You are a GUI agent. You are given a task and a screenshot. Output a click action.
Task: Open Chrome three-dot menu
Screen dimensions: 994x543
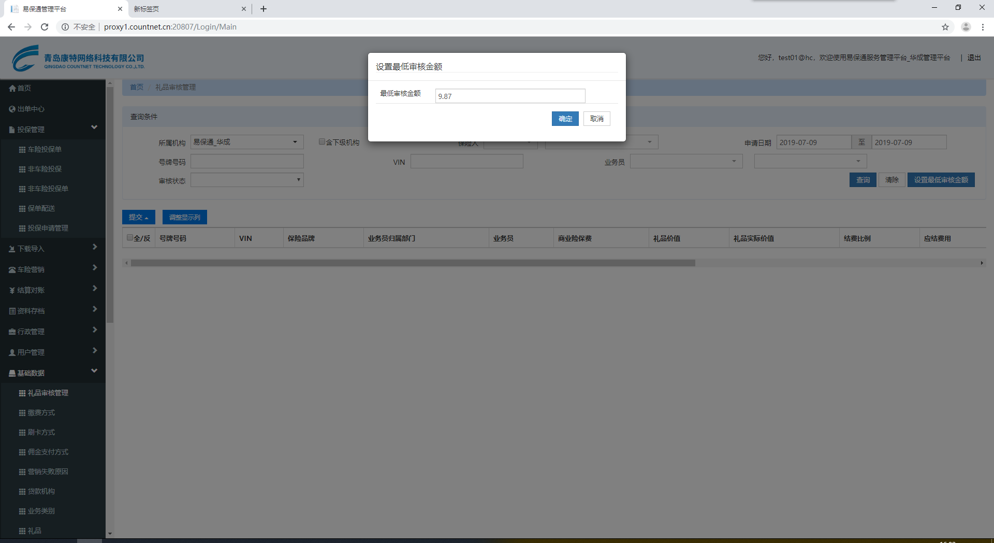coord(983,27)
